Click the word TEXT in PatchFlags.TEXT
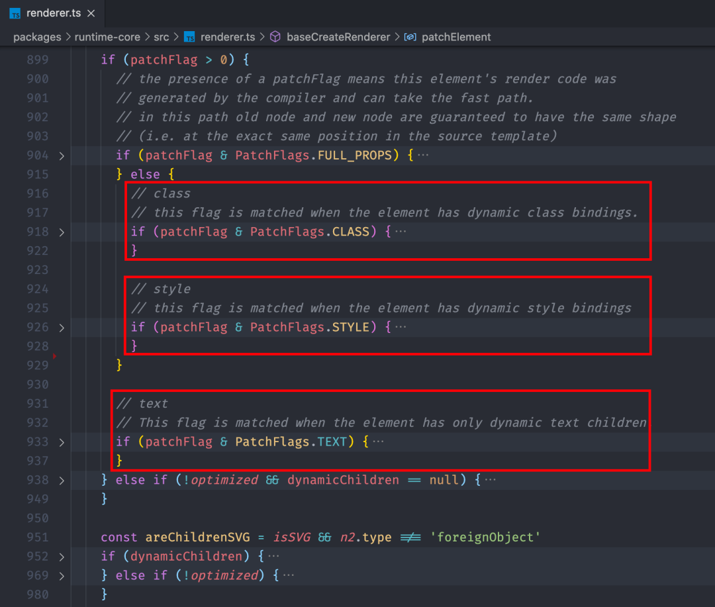The height and width of the screenshot is (607, 715). tap(332, 442)
